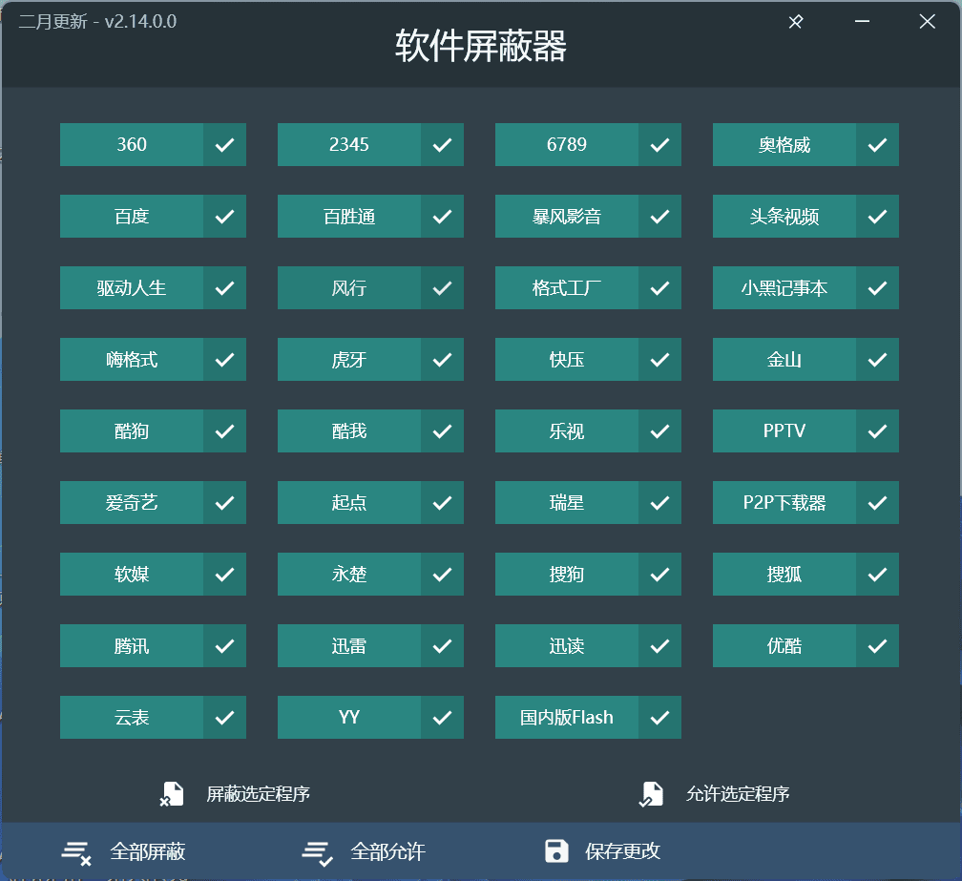This screenshot has height=881, width=962.
Task: Uncheck the 腾讯 checkbox
Action: [224, 646]
